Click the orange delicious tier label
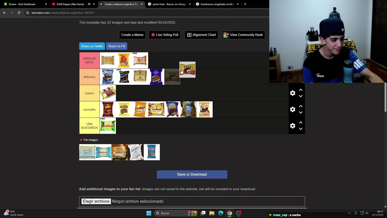387x218 pixels. coord(89,77)
